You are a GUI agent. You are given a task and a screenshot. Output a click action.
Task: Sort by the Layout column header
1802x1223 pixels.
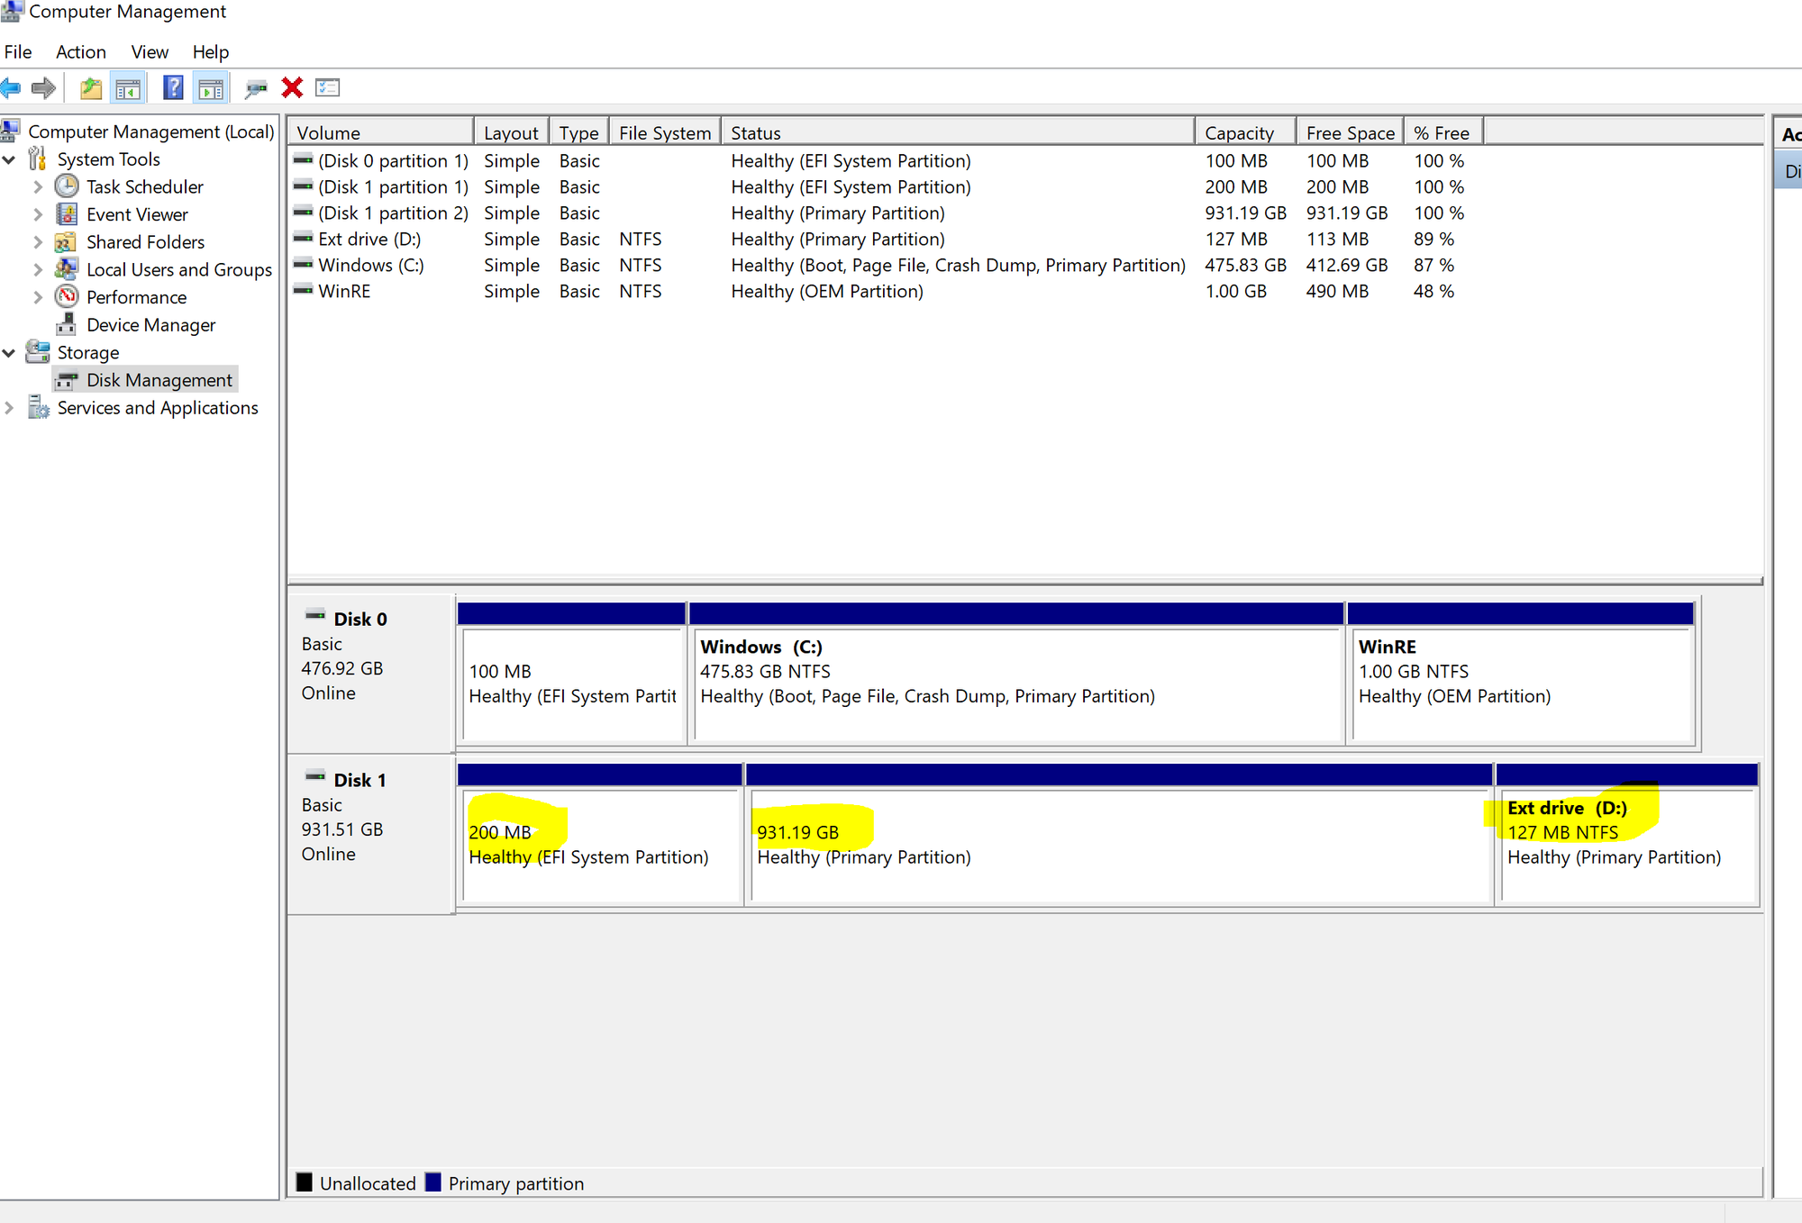click(x=512, y=132)
